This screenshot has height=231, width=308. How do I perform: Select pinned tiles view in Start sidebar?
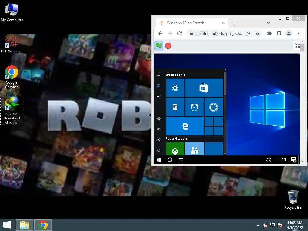pyautogui.click(x=159, y=86)
